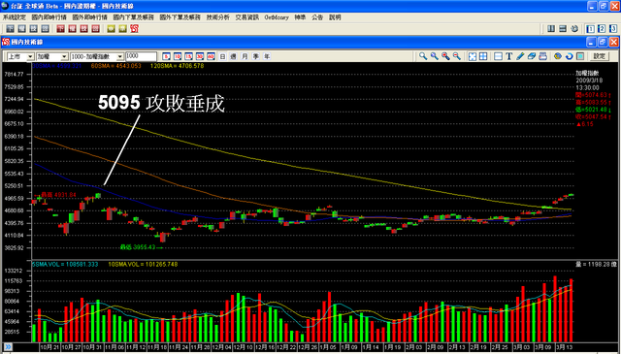621x354 pixels.
Task: Click the leftmost blue icon in main toolbar
Action: [11, 28]
